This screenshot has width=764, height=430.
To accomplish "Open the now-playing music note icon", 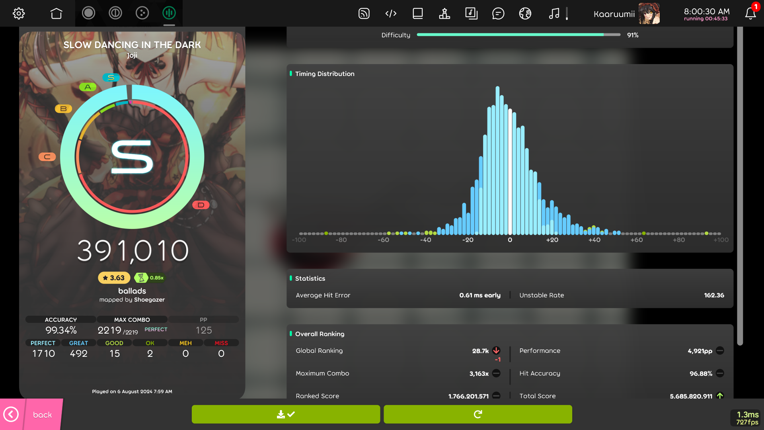I will pos(554,14).
